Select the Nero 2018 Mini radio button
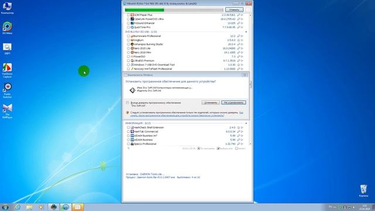The height and width of the screenshot is (211, 375). [128, 52]
